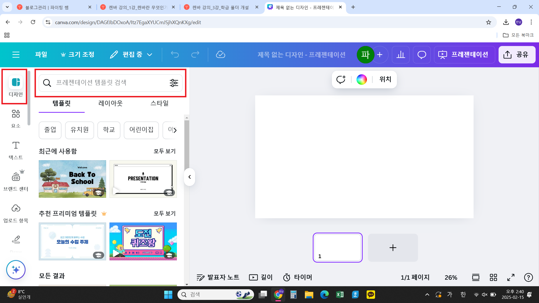Switch to the 레이아웃 tab
The width and height of the screenshot is (539, 303).
click(111, 103)
